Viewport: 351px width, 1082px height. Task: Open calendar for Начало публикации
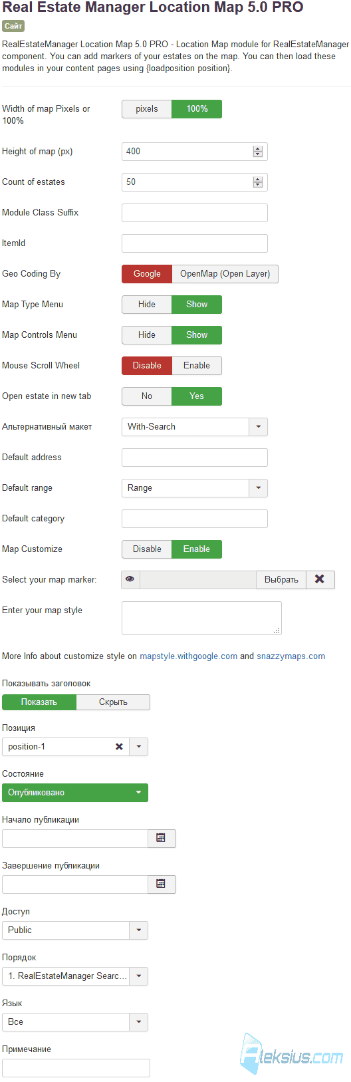point(162,838)
